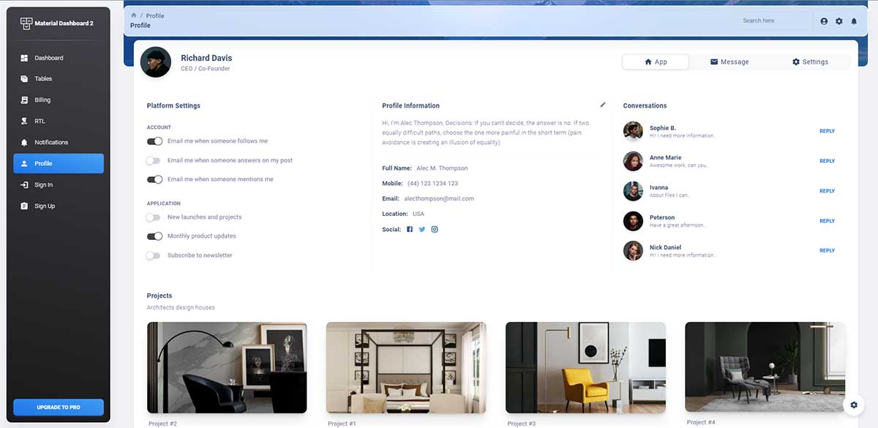878x428 pixels.
Task: Disable 'Email me when someone follows me'
Action: pos(154,142)
